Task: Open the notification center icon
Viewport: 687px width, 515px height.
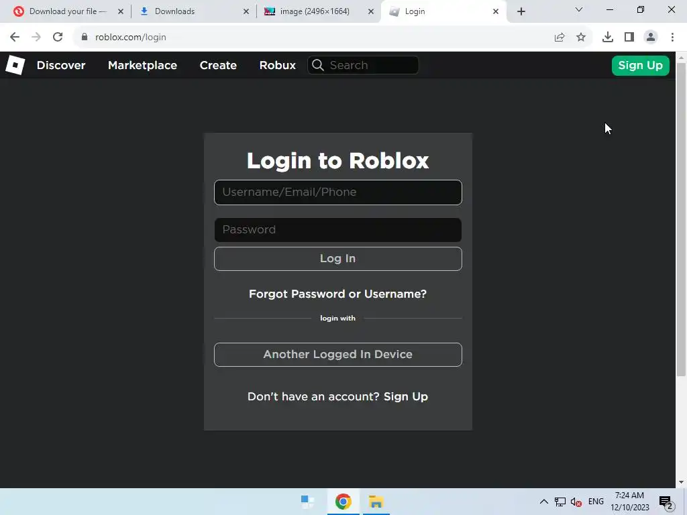Action: tap(666, 502)
